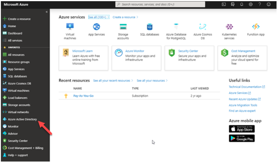The height and width of the screenshot is (163, 278).
Task: Click See all your recent resources
Action: (113, 80)
